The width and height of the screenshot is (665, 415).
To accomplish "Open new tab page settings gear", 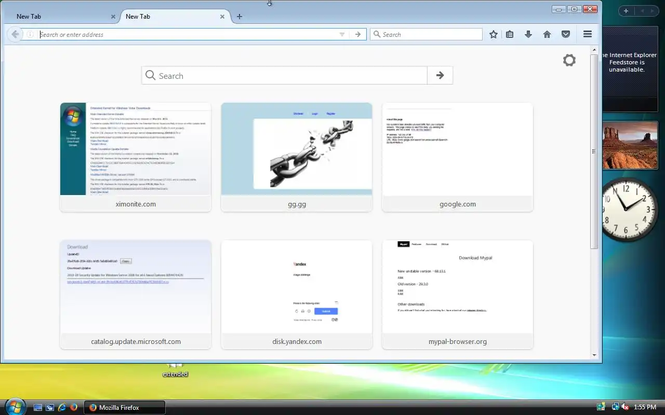I will (569, 60).
